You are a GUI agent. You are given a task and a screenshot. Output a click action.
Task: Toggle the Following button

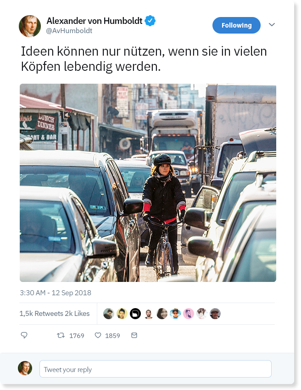click(x=236, y=25)
